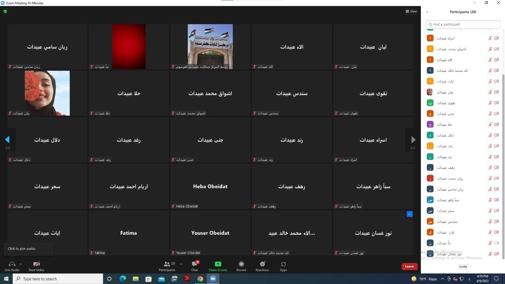Click the Invite button in participants panel
505x284 pixels.
point(463,267)
